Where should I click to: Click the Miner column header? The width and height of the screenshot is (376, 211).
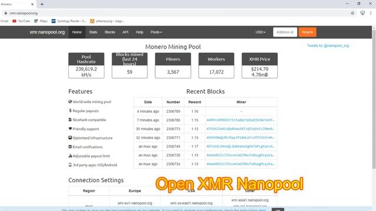click(241, 102)
